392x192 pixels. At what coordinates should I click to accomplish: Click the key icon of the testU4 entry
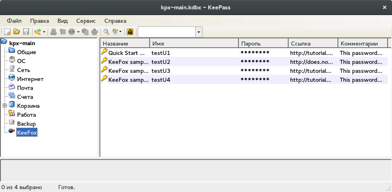click(104, 79)
